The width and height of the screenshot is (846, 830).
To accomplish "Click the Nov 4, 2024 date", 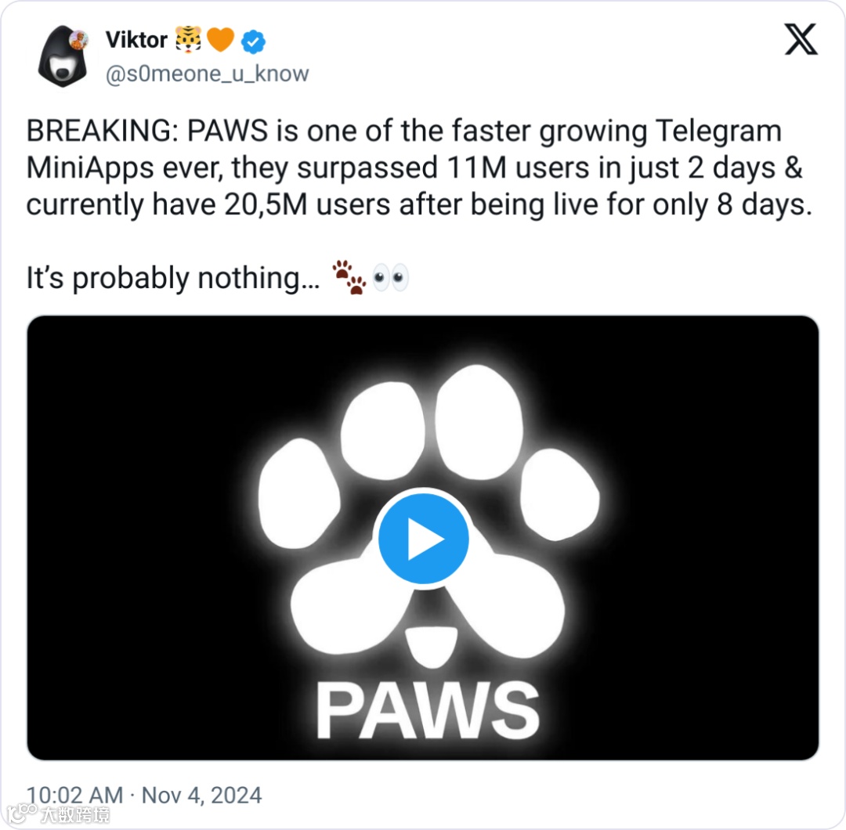I will pos(201,796).
